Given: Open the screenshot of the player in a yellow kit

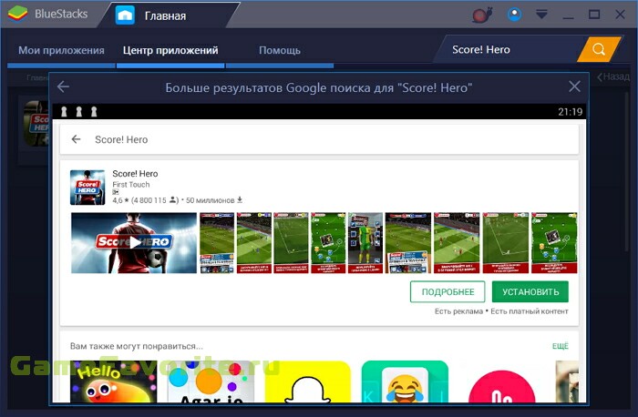Looking at the screenshot, I should coord(365,242).
